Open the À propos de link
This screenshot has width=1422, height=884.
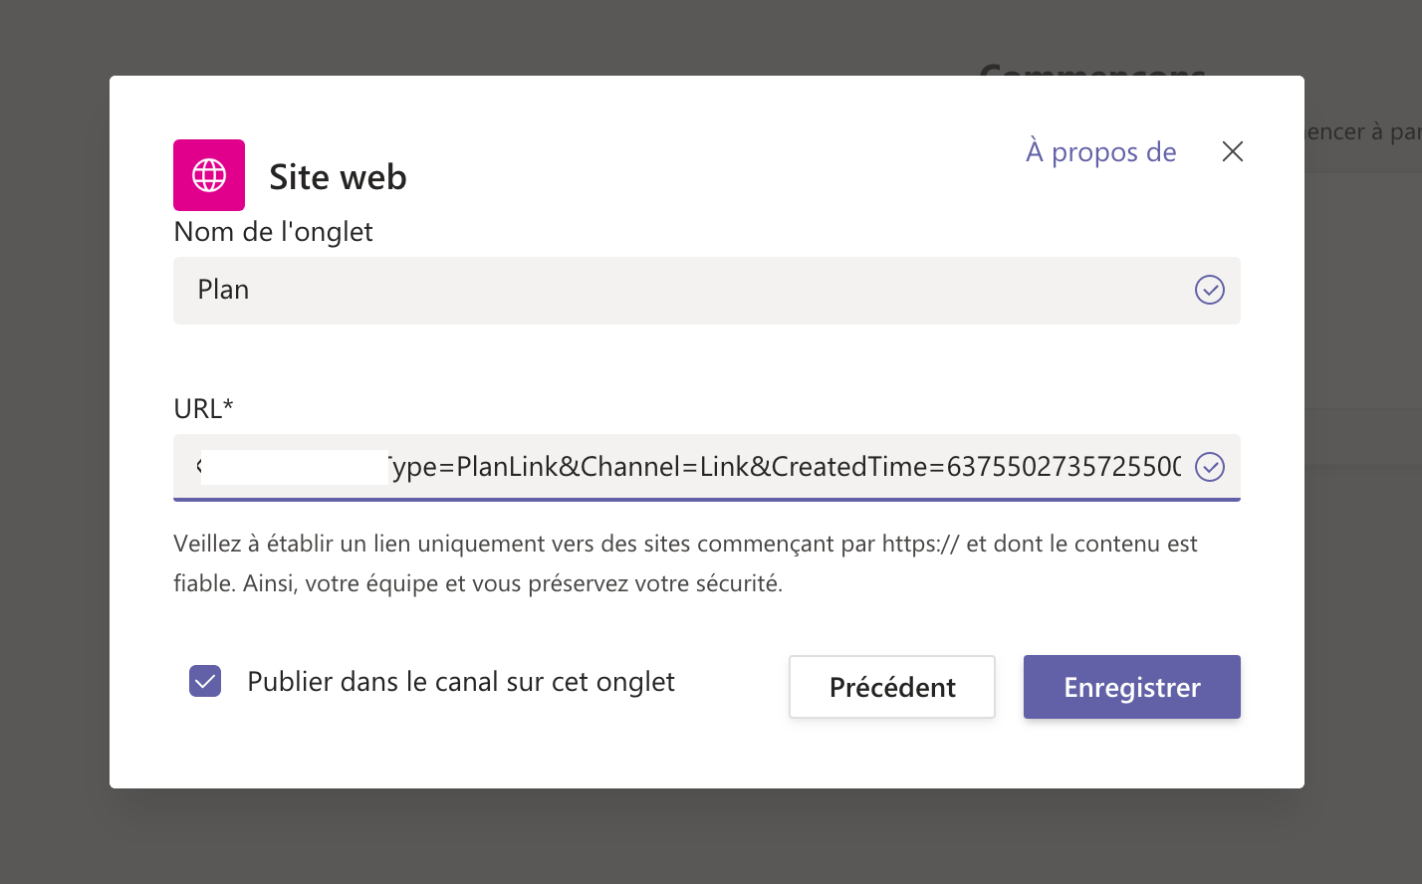pyautogui.click(x=1100, y=152)
